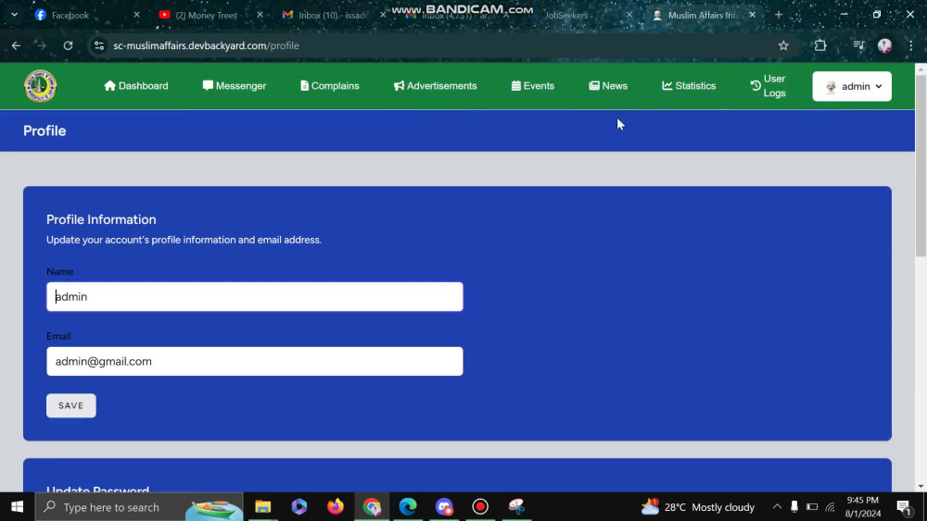Open the News page
927x521 pixels.
tap(608, 86)
